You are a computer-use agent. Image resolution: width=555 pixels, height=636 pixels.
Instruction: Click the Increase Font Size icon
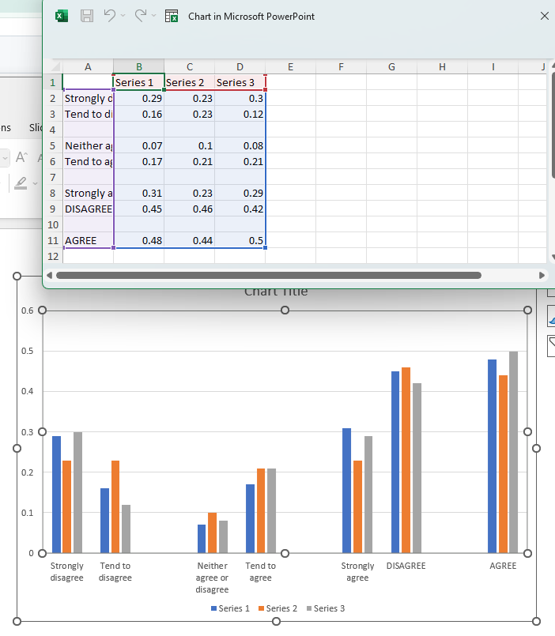[21, 158]
